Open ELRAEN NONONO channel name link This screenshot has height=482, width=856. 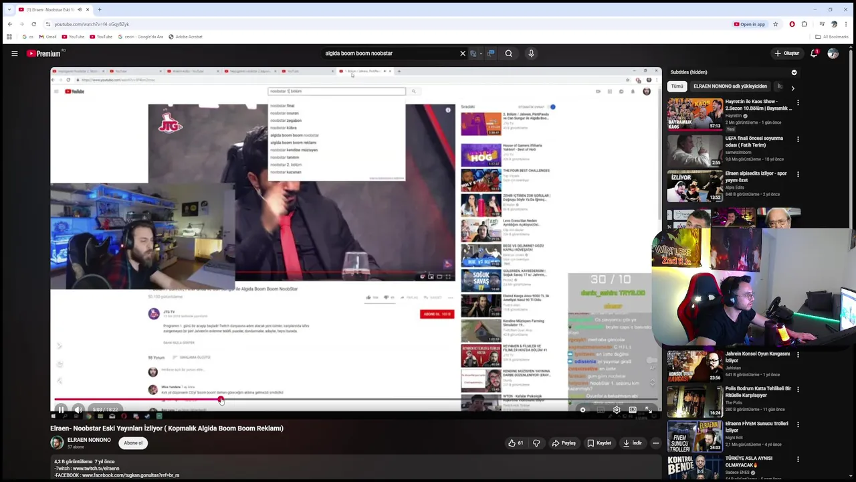tap(89, 440)
